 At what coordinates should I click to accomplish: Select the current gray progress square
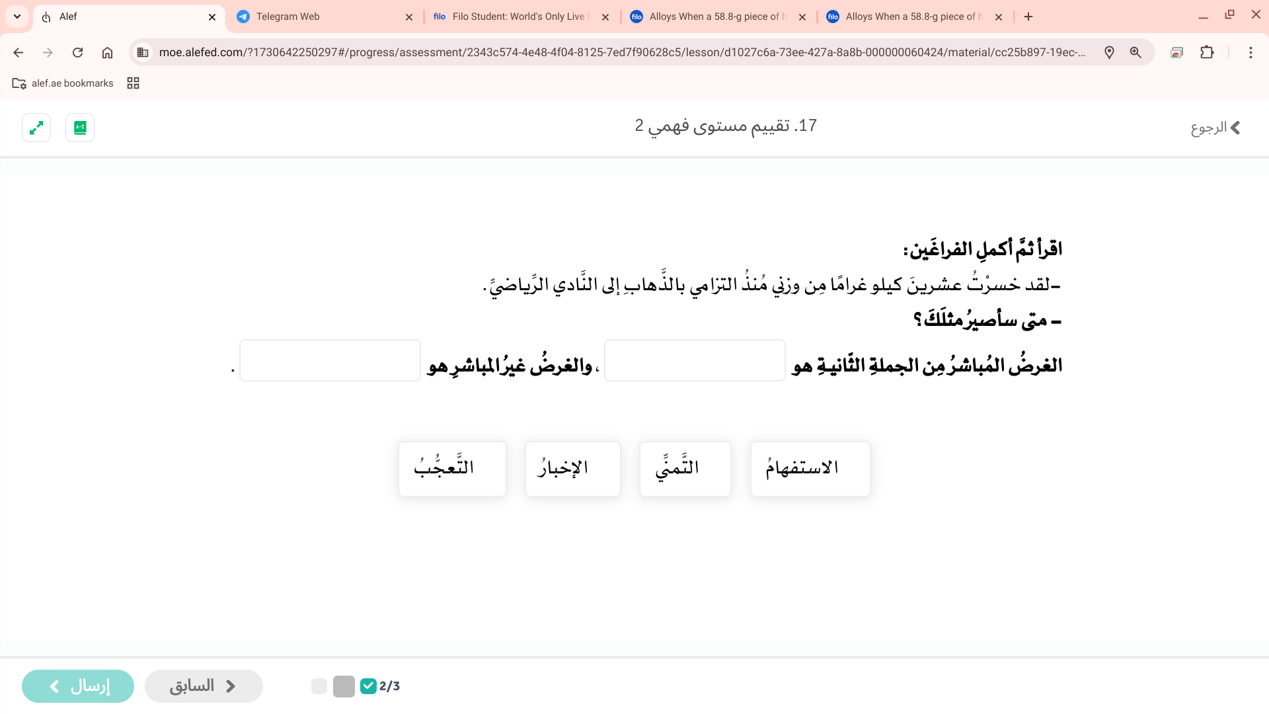(344, 686)
